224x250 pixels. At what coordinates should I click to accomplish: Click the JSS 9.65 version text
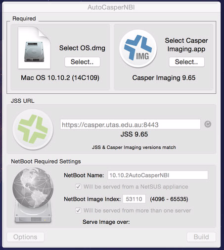pyautogui.click(x=134, y=134)
